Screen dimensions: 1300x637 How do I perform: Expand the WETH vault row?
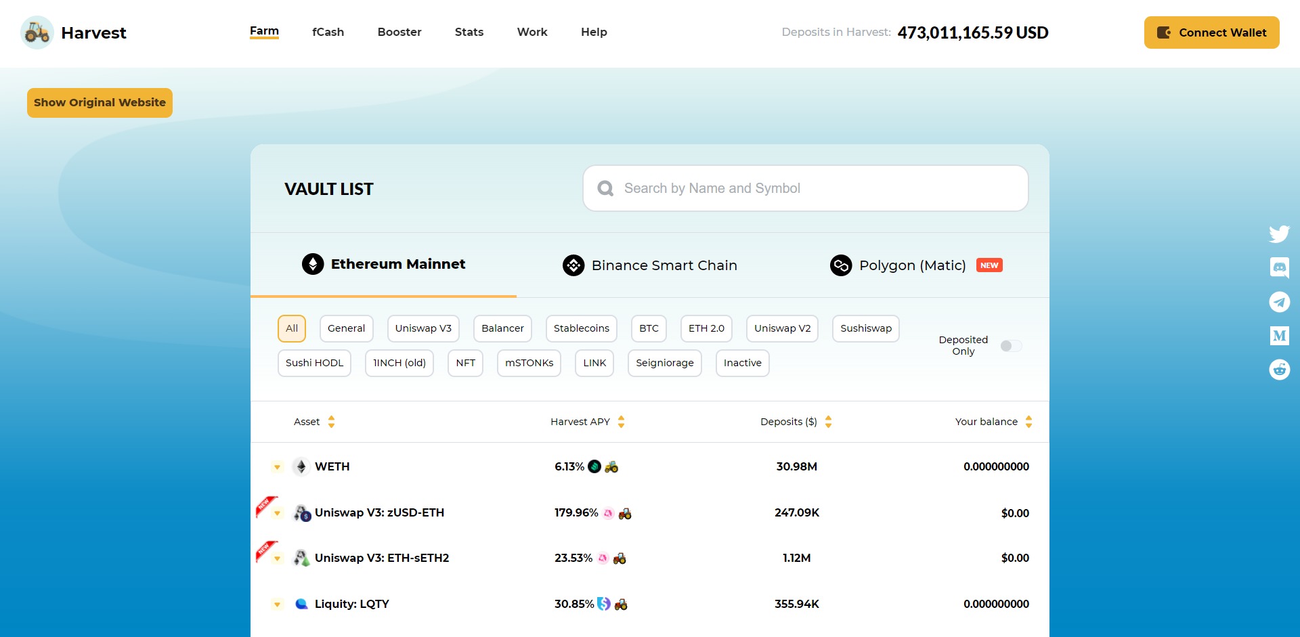(x=277, y=467)
